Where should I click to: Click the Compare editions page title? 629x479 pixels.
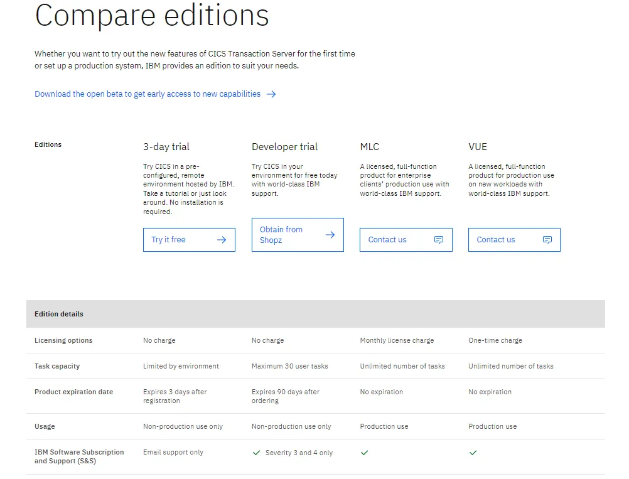[152, 16]
